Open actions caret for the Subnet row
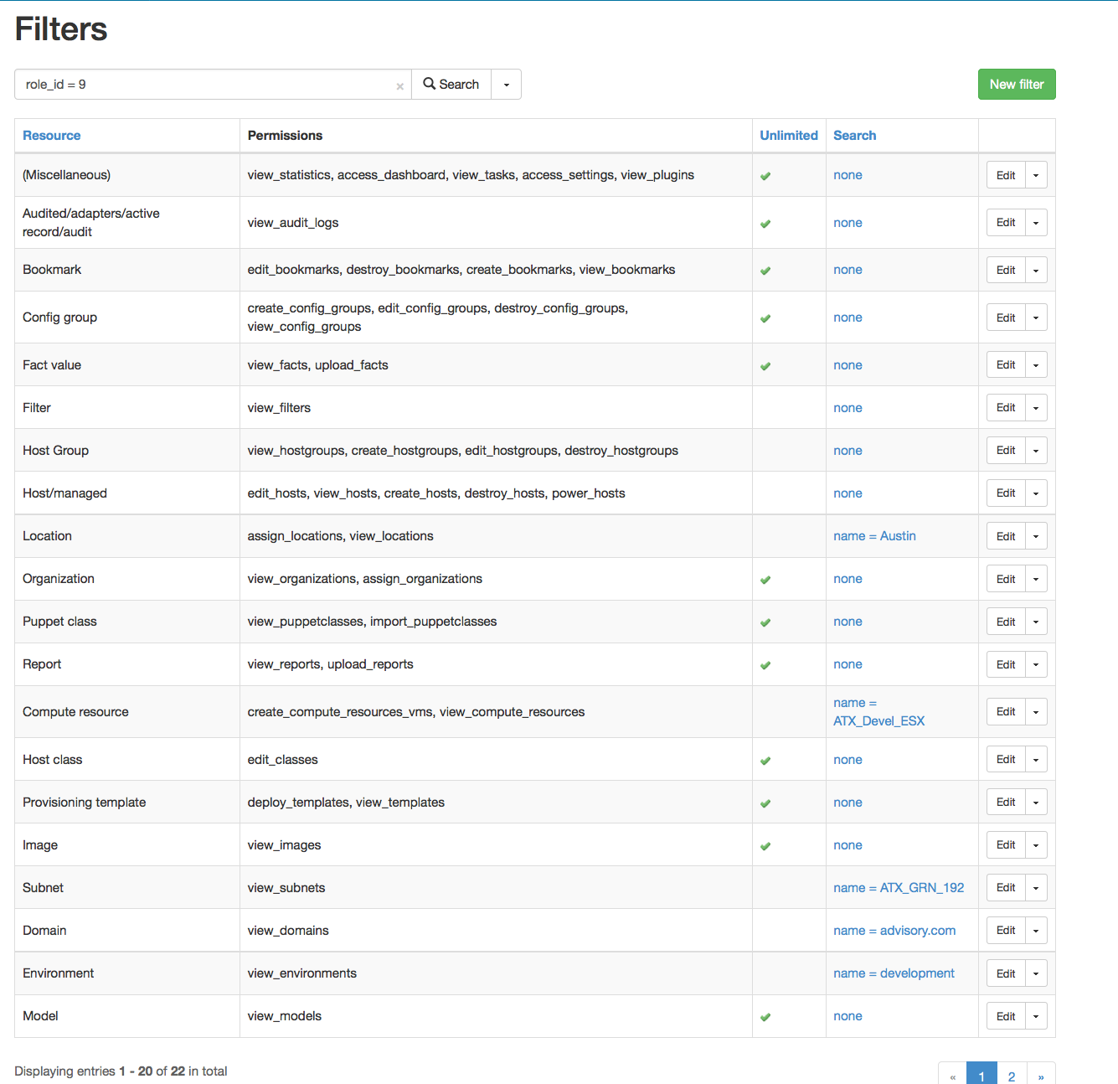The width and height of the screenshot is (1118, 1084). pos(1036,888)
